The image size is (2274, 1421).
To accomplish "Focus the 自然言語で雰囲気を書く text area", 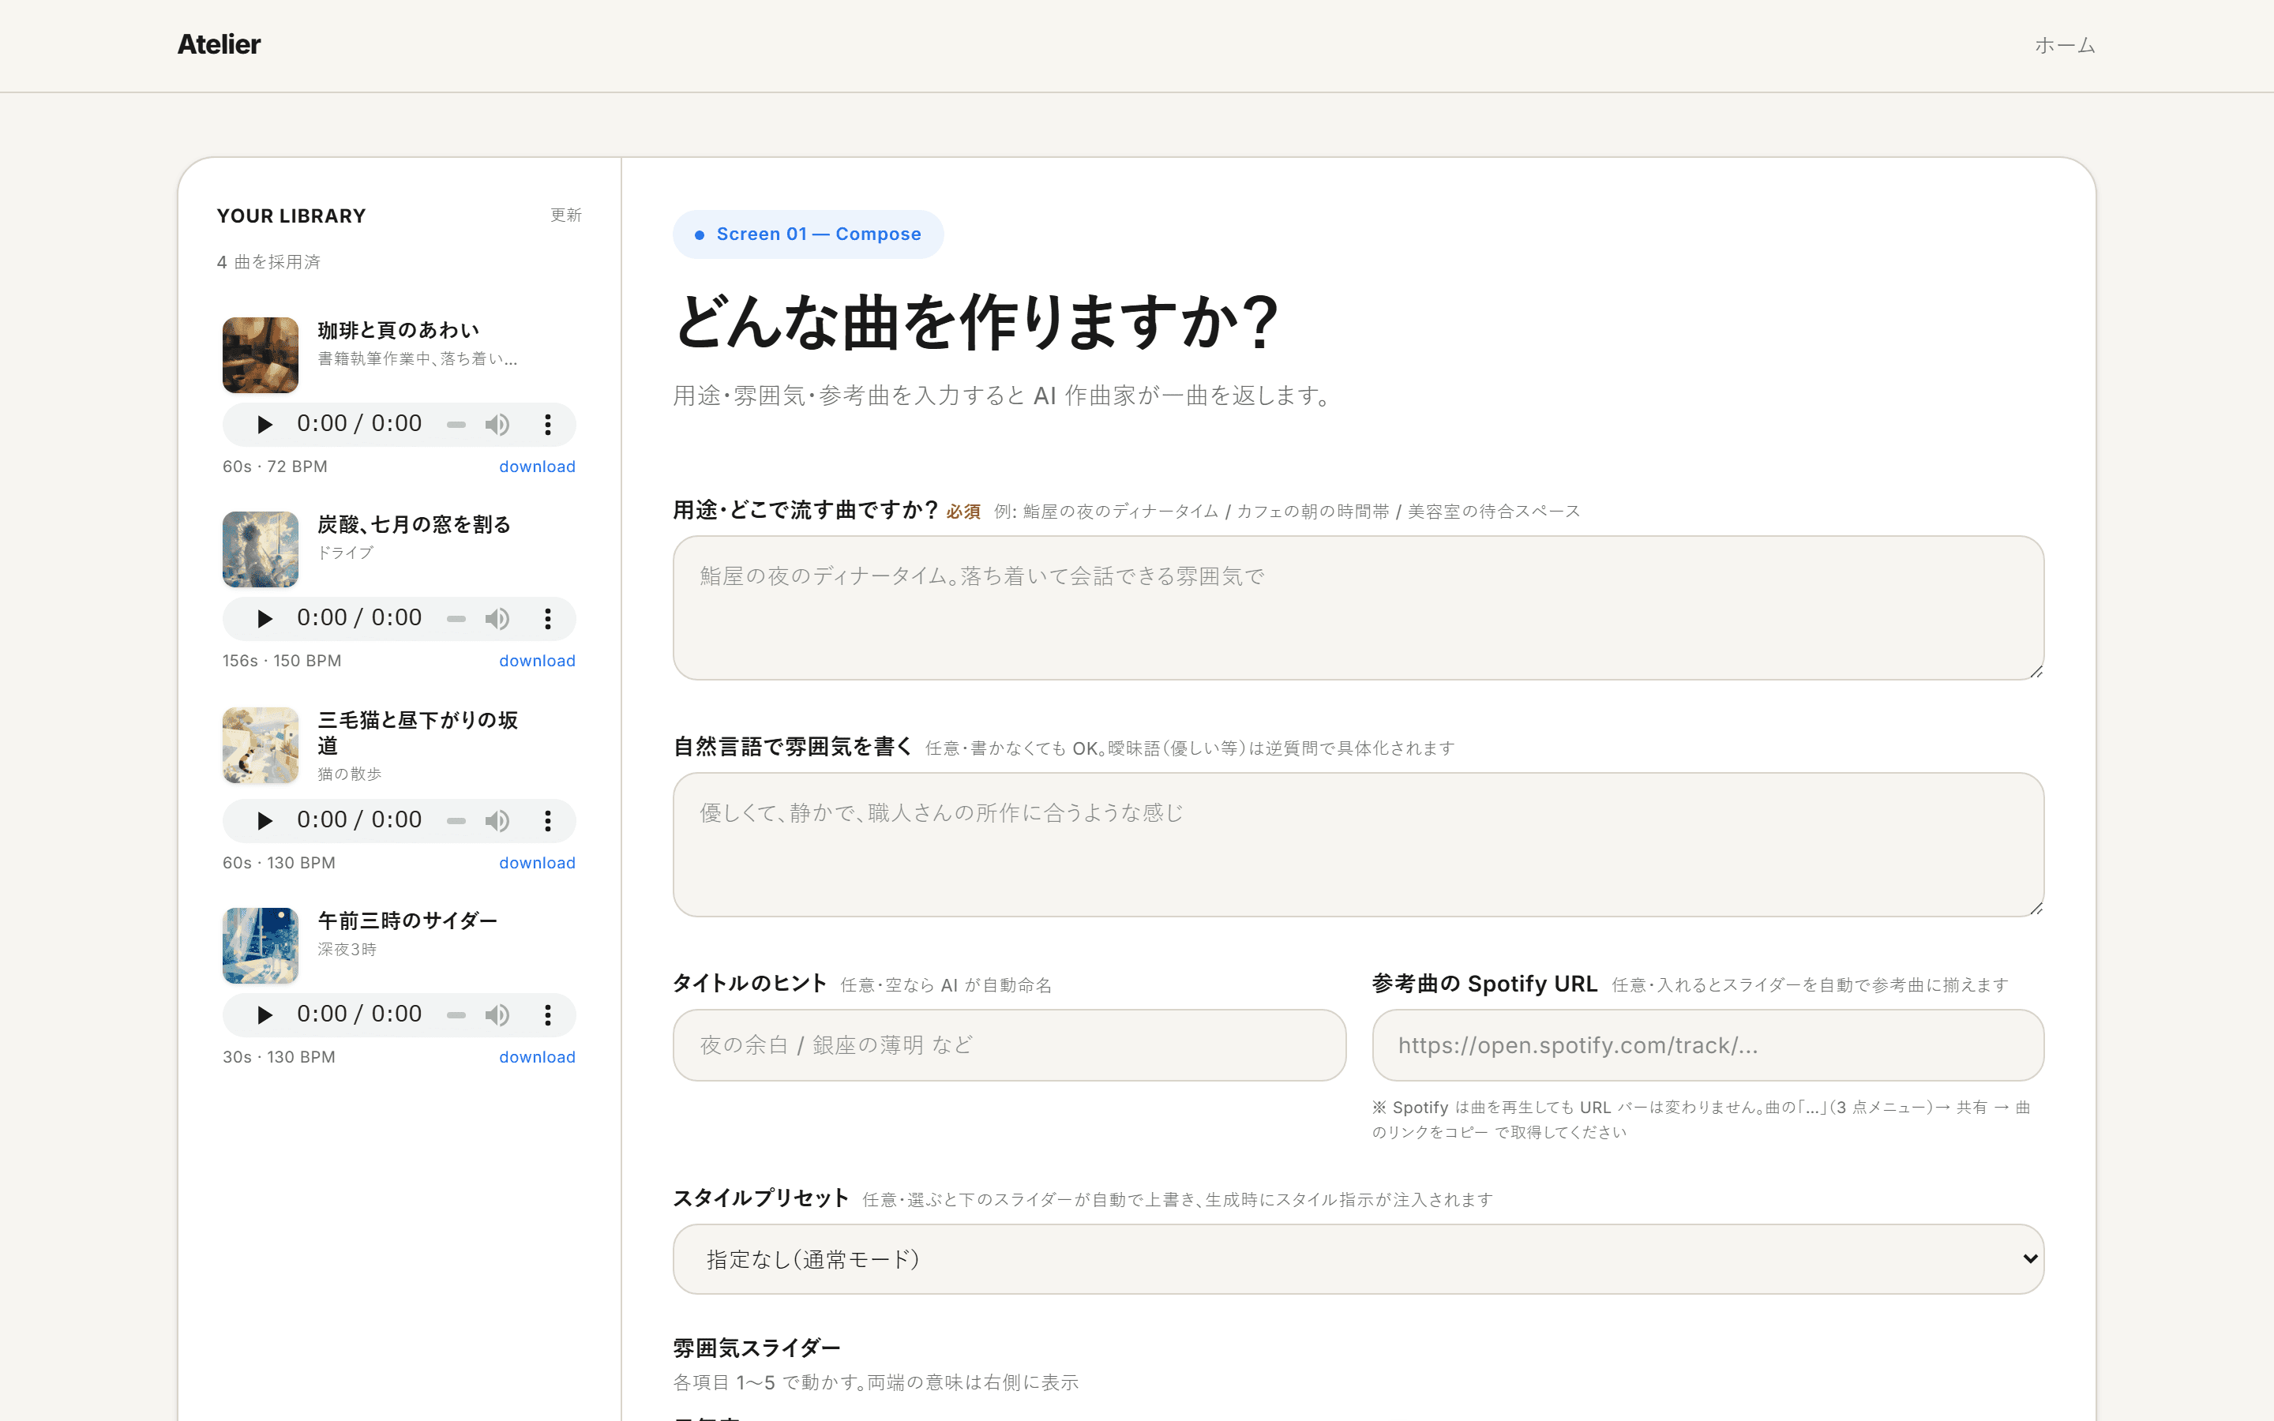I will (x=1358, y=845).
